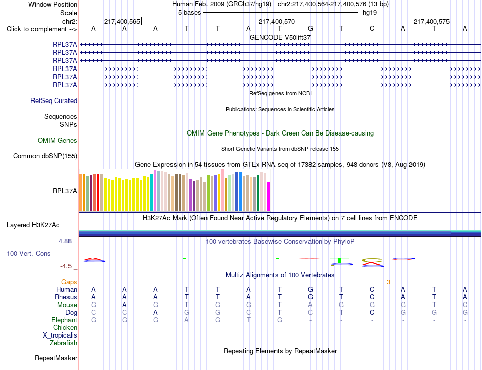Image resolution: width=482 pixels, height=370 pixels.
Task: Open 'Short Genetic Variants from dbSNP release 155'
Action: point(280,149)
